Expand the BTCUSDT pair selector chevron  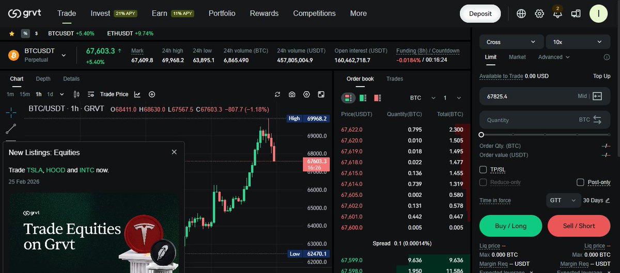[x=64, y=55]
